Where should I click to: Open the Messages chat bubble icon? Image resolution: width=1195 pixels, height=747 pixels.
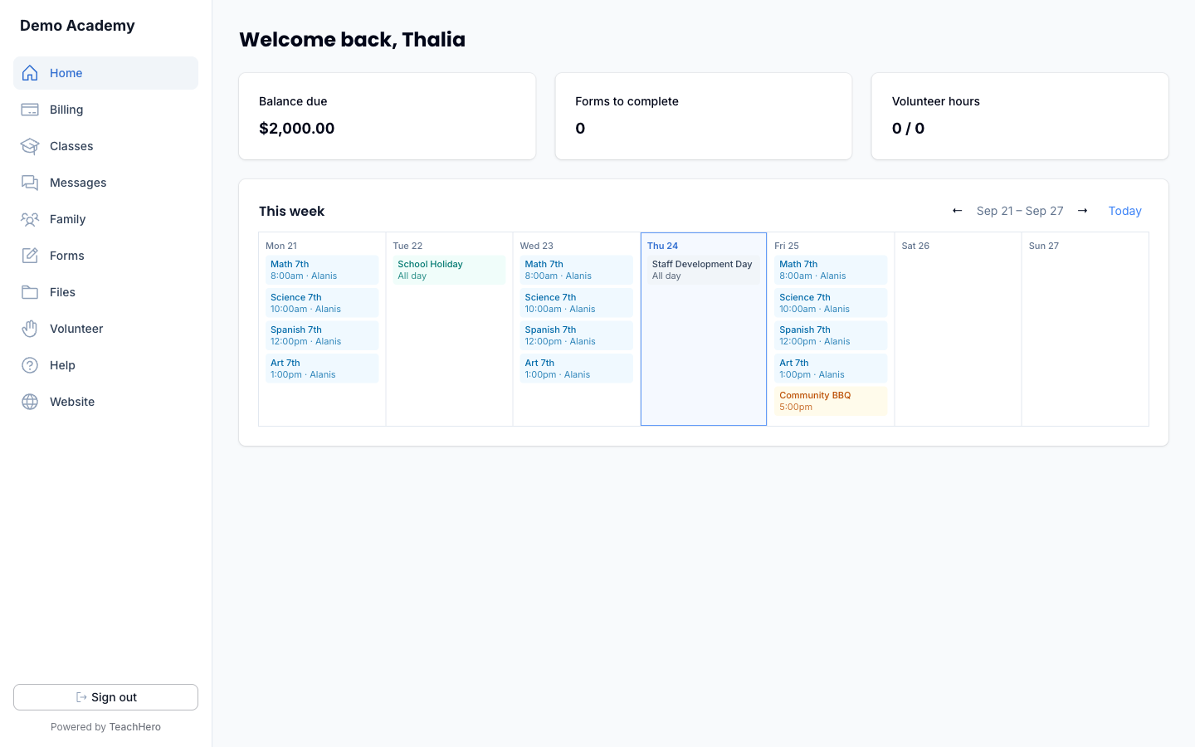tap(30, 183)
